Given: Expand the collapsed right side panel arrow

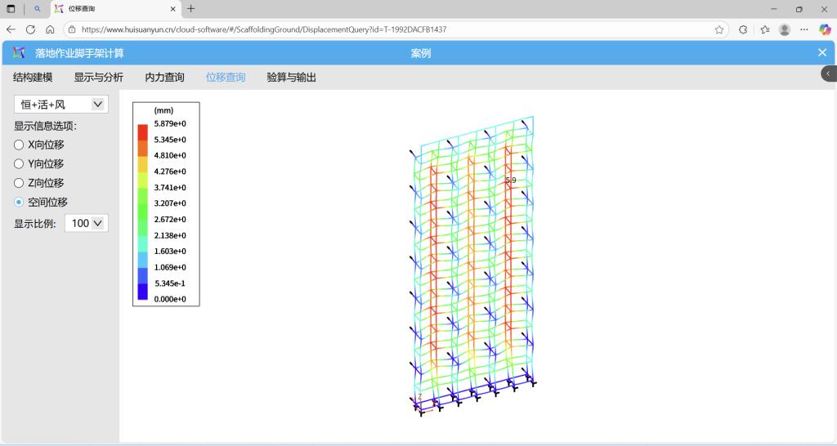Looking at the screenshot, I should click(828, 74).
